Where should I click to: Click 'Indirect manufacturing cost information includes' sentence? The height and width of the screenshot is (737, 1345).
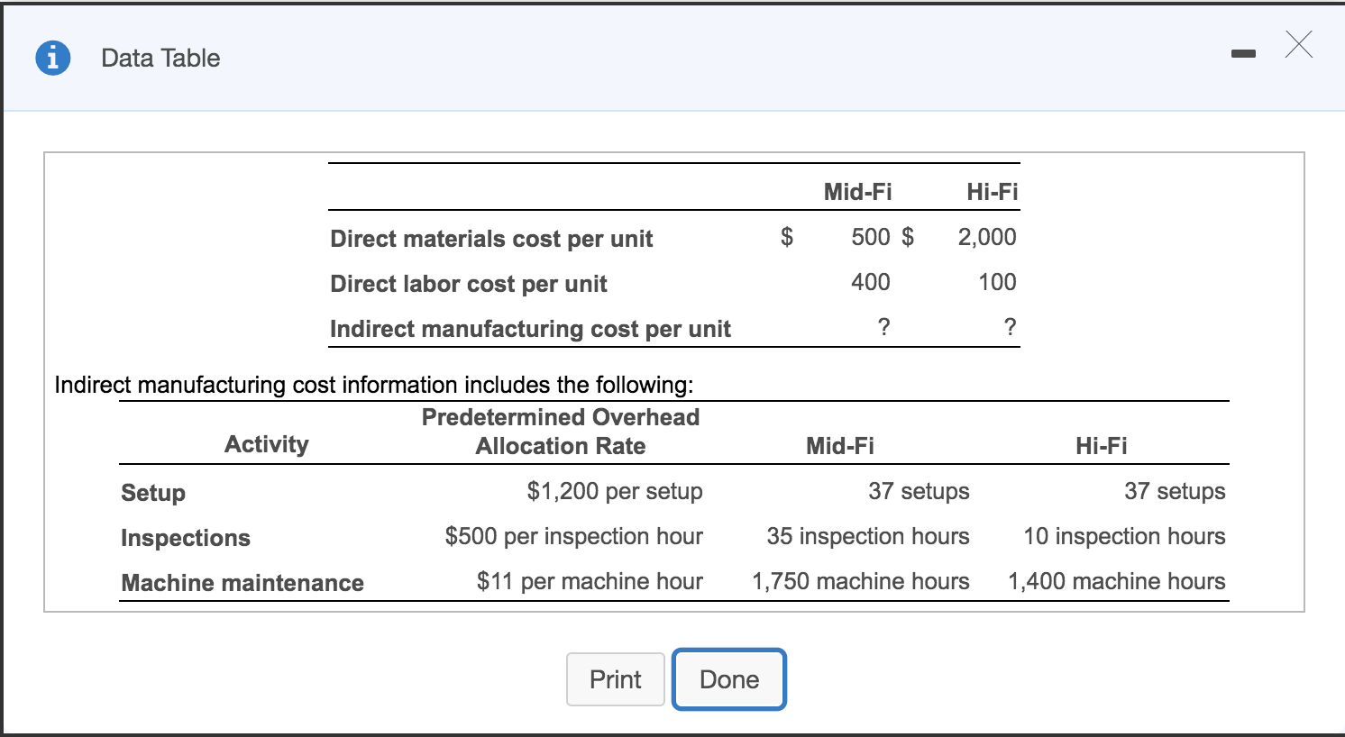(374, 385)
